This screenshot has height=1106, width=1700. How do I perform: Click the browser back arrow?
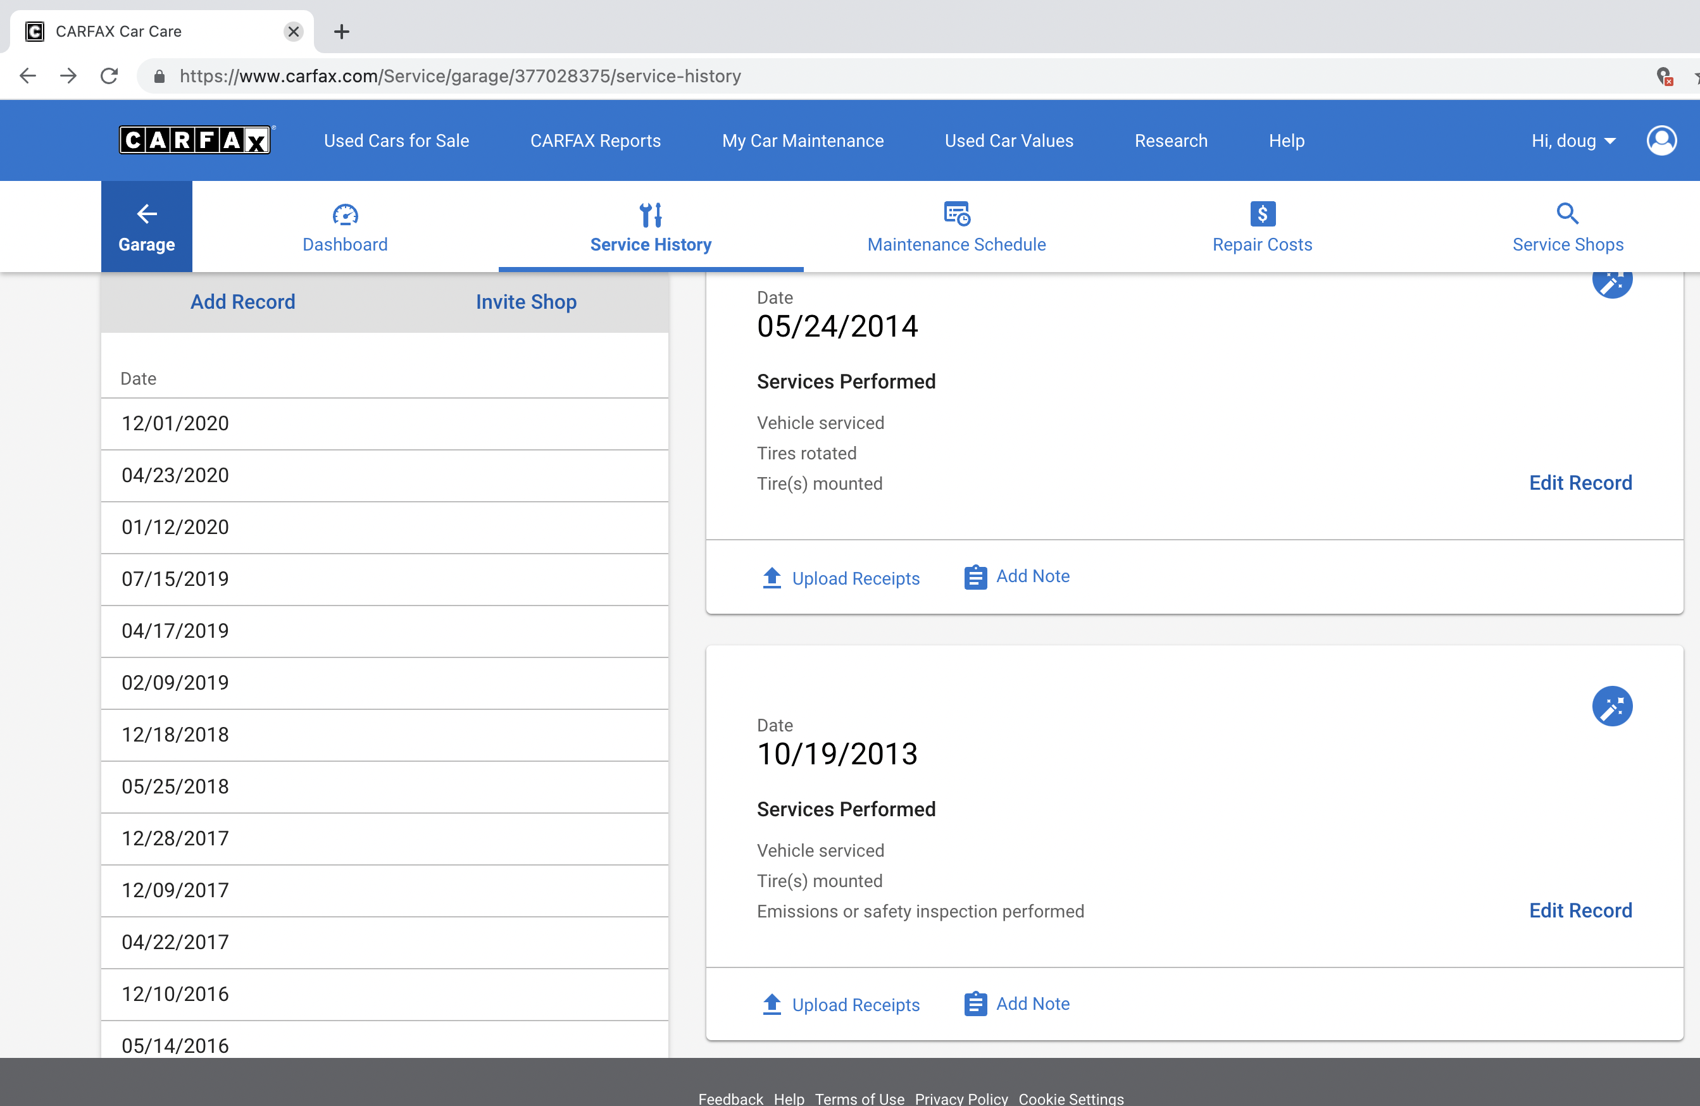28,76
